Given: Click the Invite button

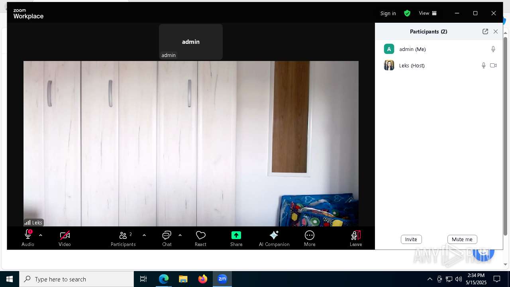Looking at the screenshot, I should (411, 239).
